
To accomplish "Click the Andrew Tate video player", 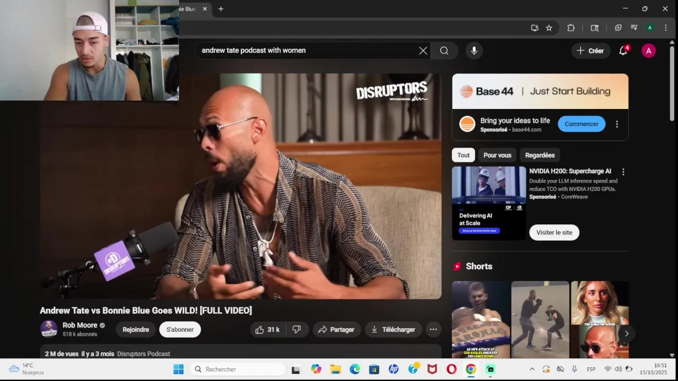I will 240,186.
